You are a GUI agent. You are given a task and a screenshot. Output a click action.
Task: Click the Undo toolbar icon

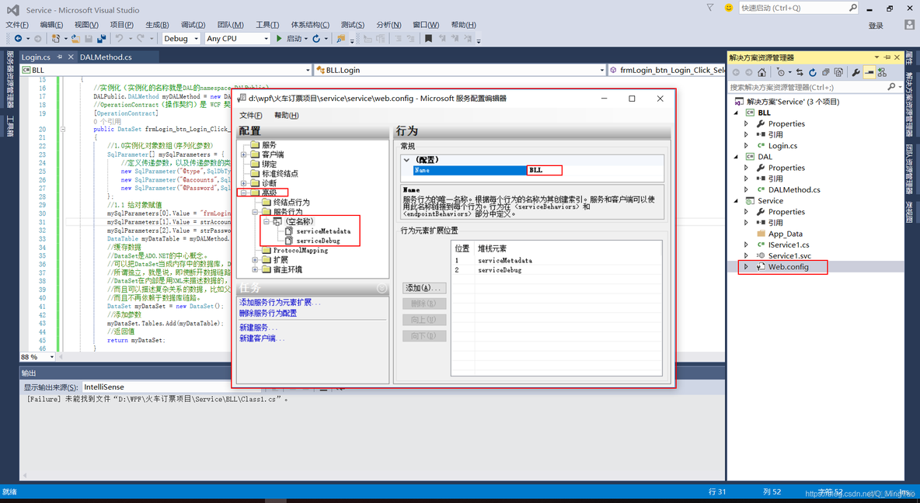coord(119,39)
